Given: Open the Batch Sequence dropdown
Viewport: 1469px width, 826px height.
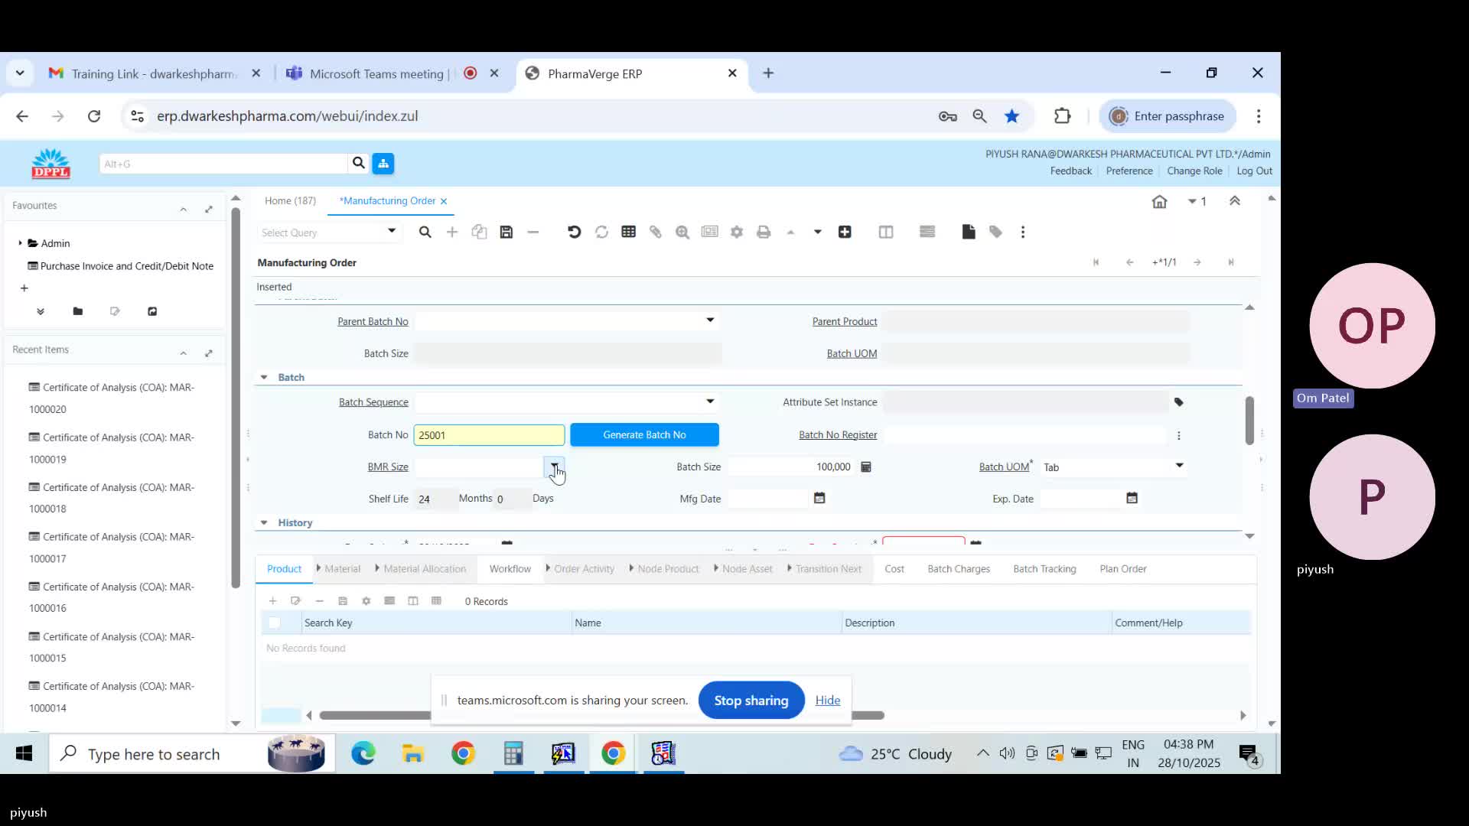Looking at the screenshot, I should click(710, 402).
